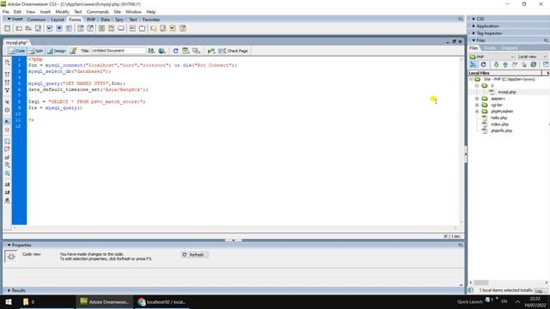Click Put File(s) blue arrow
Screen dimensions: 550x309
[505, 64]
